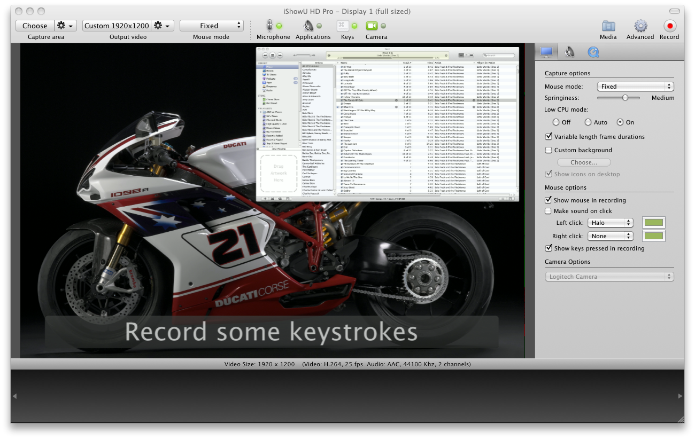
Task: Expand the Left click Halo dropdown
Action: pos(610,223)
